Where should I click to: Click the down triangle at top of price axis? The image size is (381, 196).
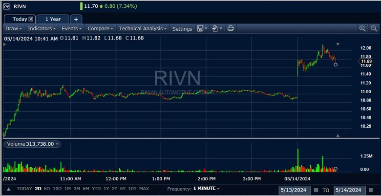pos(338,44)
